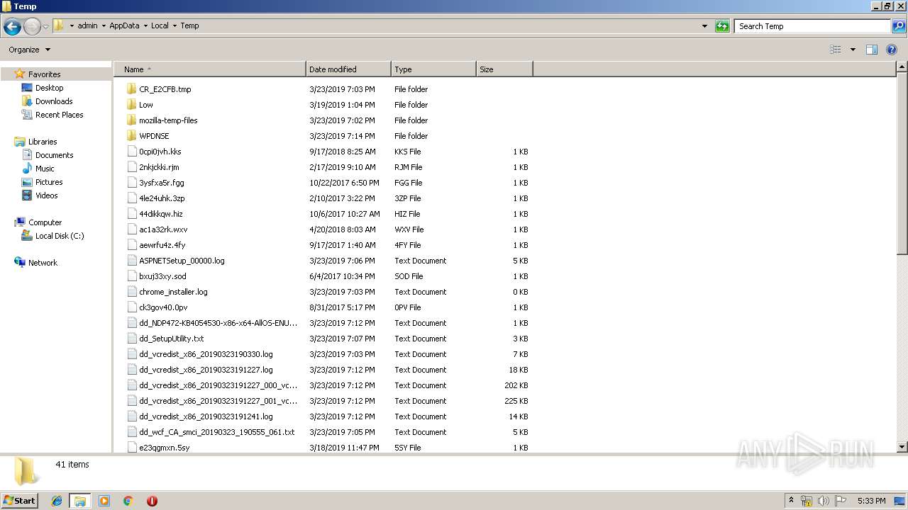Toggle the preview pane icon
908x510 pixels.
(872, 50)
